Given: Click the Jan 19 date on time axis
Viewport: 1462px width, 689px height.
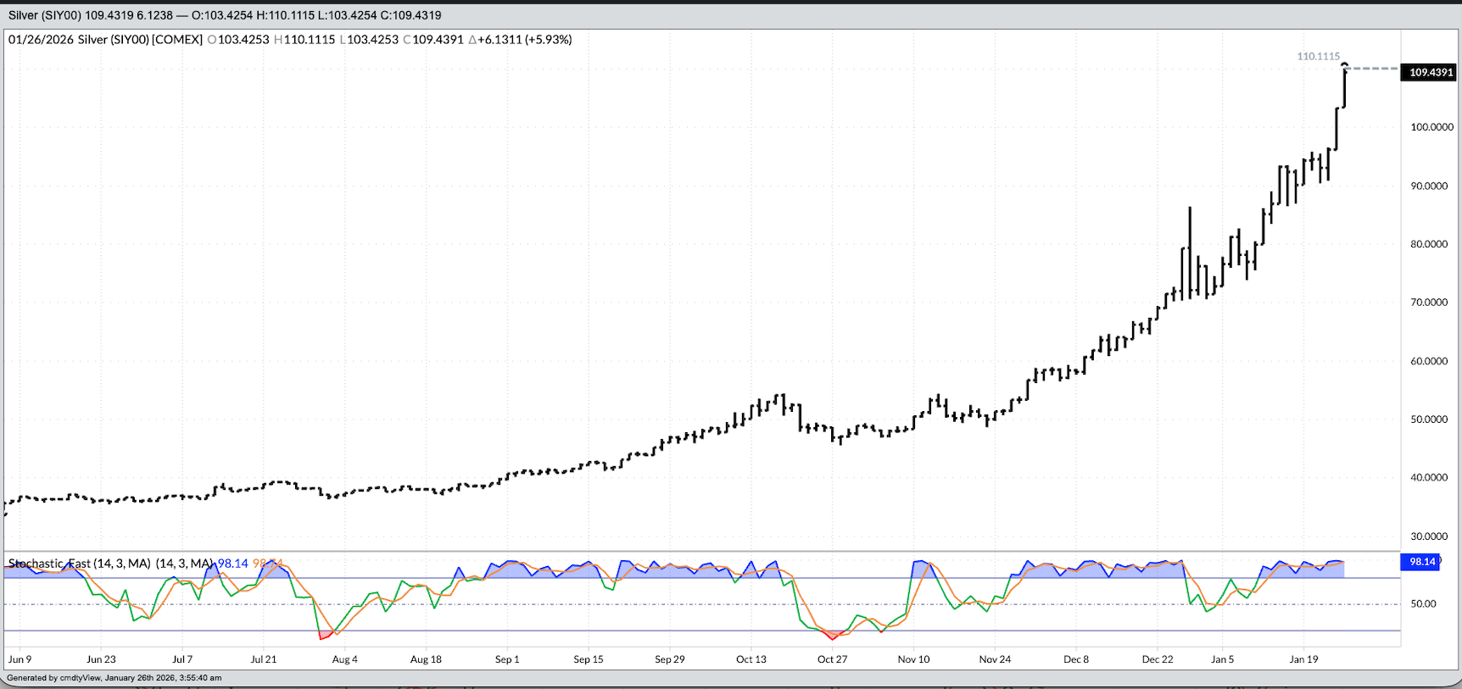Looking at the screenshot, I should (1303, 659).
